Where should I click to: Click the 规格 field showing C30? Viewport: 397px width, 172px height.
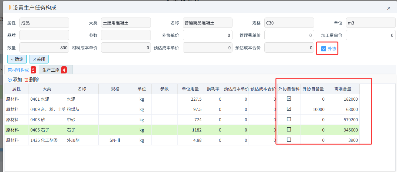point(289,23)
